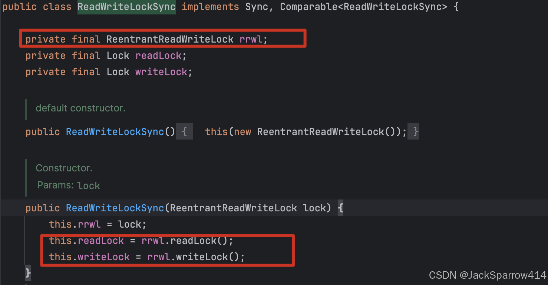
Task: Click 'new ReentrantReadWriteLock()' inside the this call
Action: (317, 132)
